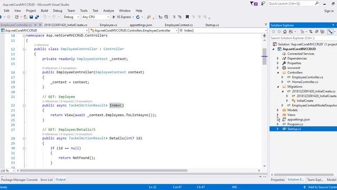Click the Sign in link
Screen dimensions: 337x190
329,11
